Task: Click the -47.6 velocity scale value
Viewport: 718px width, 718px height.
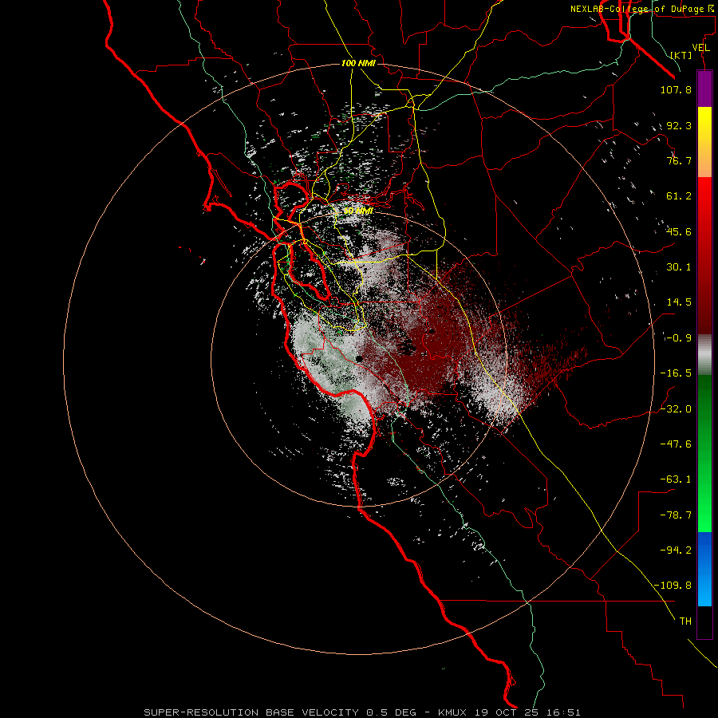Action: coord(676,444)
